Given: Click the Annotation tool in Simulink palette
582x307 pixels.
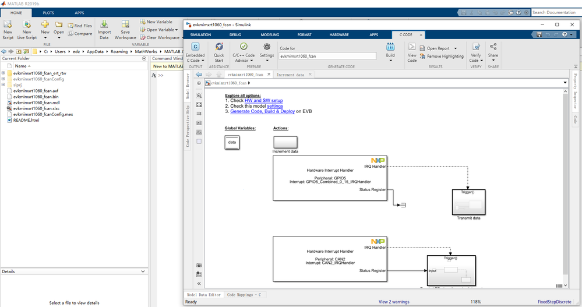Looking at the screenshot, I should [x=199, y=123].
